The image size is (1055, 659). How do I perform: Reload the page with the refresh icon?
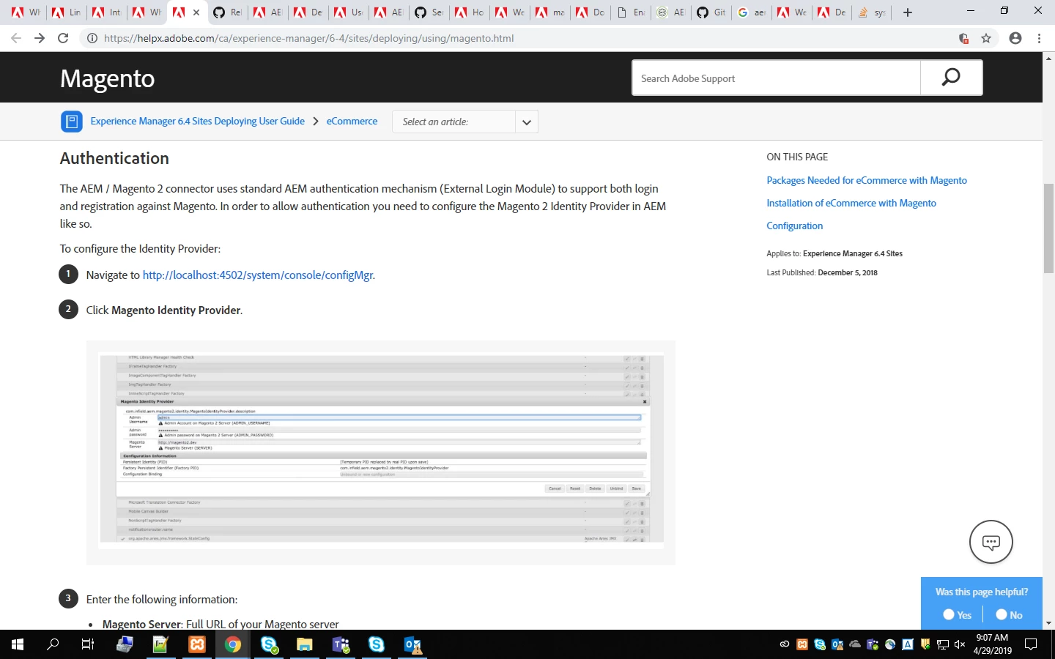pyautogui.click(x=63, y=38)
